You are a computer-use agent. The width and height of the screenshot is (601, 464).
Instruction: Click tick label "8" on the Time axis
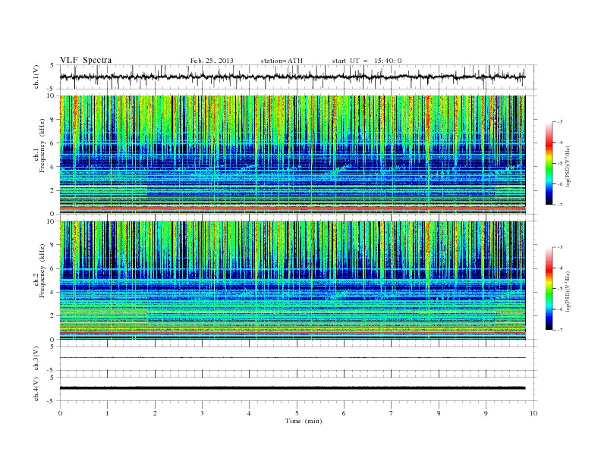(439, 413)
